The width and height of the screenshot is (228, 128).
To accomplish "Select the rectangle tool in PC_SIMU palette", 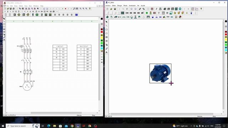I will pyautogui.click(x=107, y=30).
